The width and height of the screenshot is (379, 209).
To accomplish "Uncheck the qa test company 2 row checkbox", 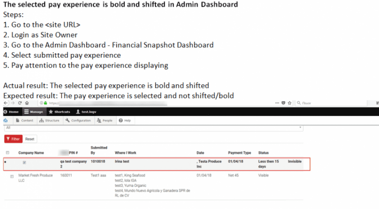I will tap(25, 162).
